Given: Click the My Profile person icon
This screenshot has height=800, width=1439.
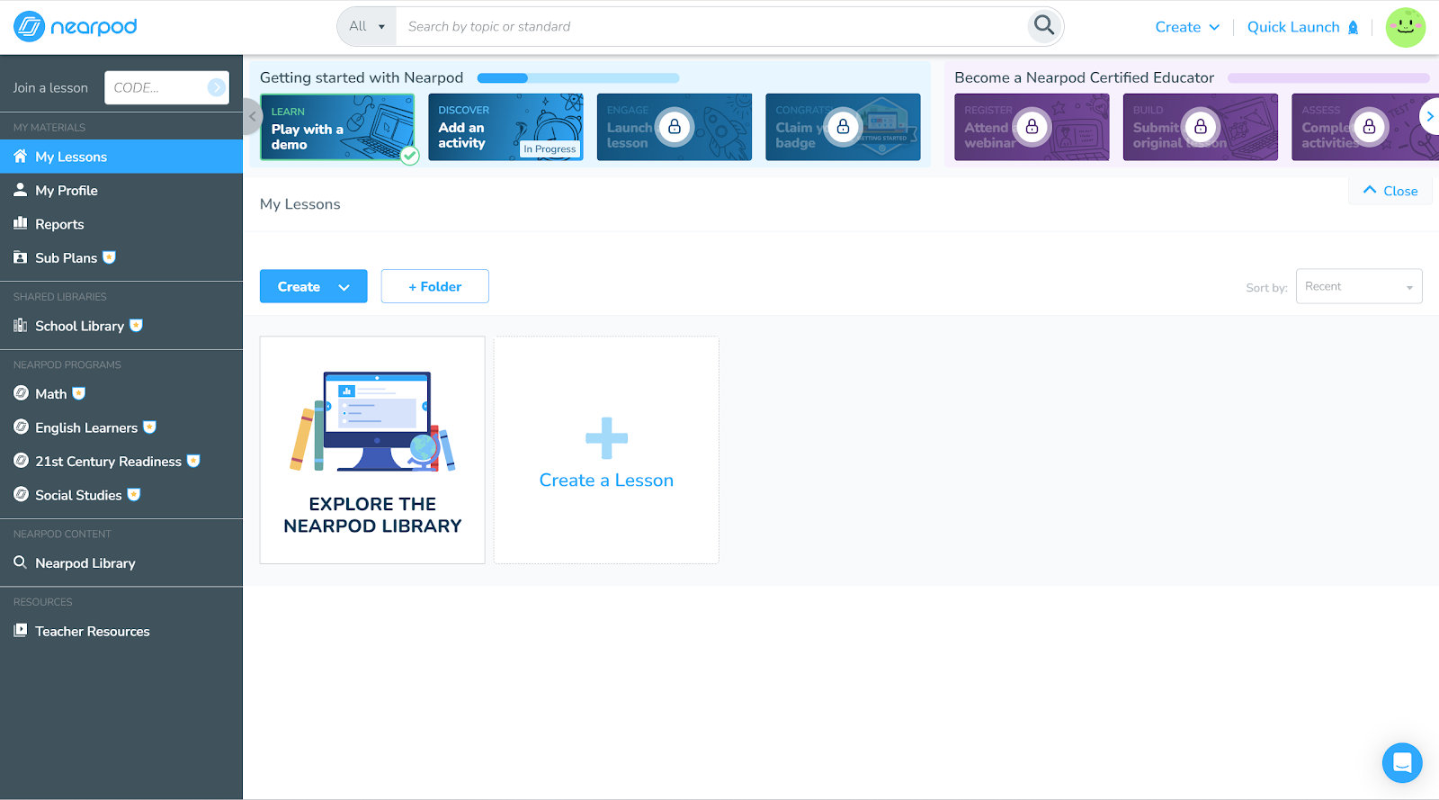Looking at the screenshot, I should click(x=20, y=190).
